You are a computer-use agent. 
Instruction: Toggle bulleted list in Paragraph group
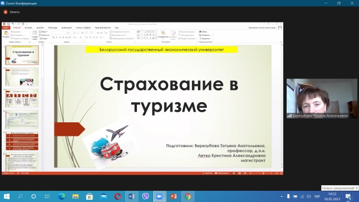(88, 33)
